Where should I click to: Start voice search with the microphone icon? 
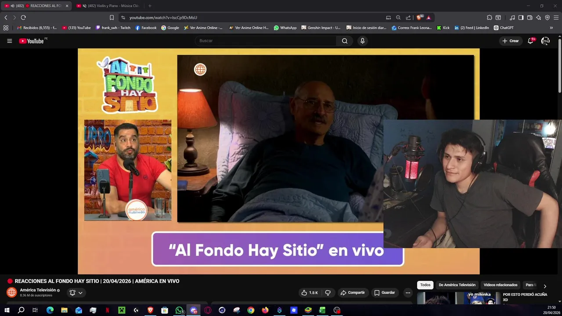pyautogui.click(x=362, y=41)
